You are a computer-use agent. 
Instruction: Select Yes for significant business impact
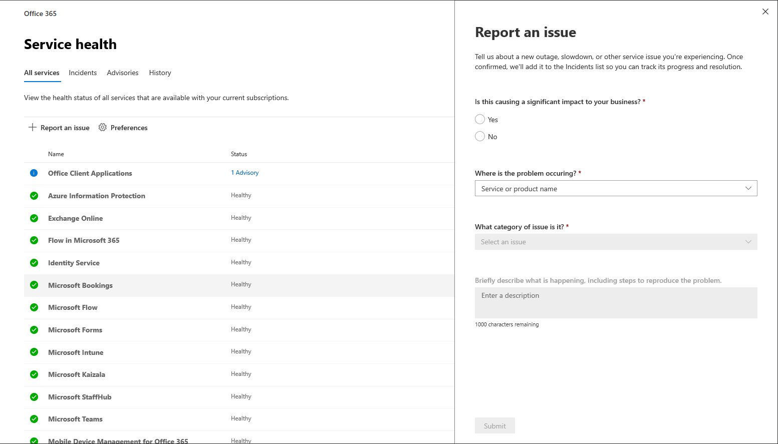tap(480, 119)
